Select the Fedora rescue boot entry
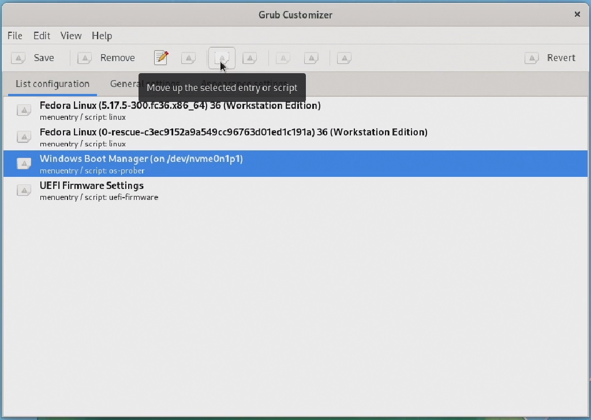The width and height of the screenshot is (591, 420). (x=233, y=137)
